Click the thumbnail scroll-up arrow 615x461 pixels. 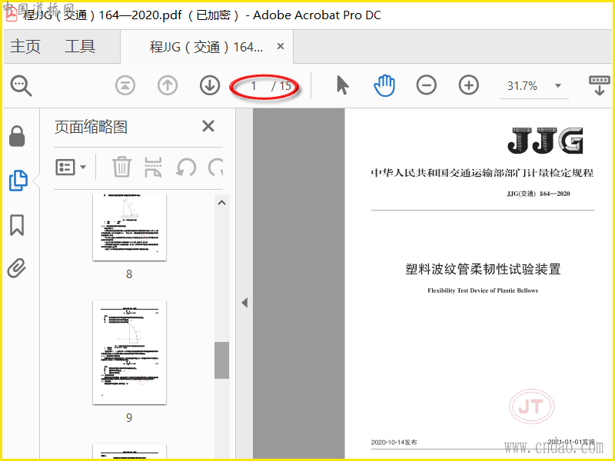click(221, 203)
